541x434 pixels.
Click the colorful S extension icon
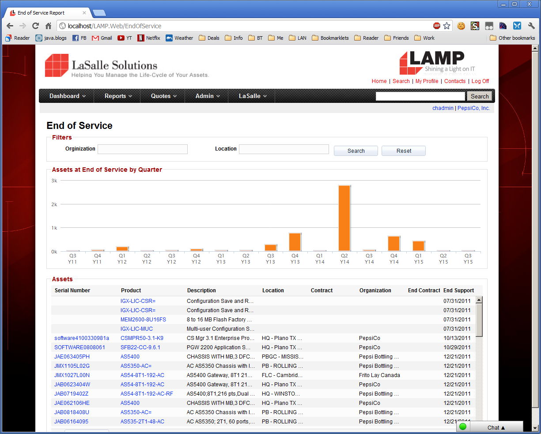475,26
